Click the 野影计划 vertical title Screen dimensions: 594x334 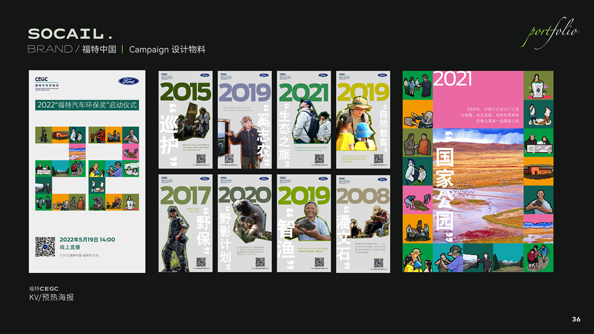pos(225,238)
